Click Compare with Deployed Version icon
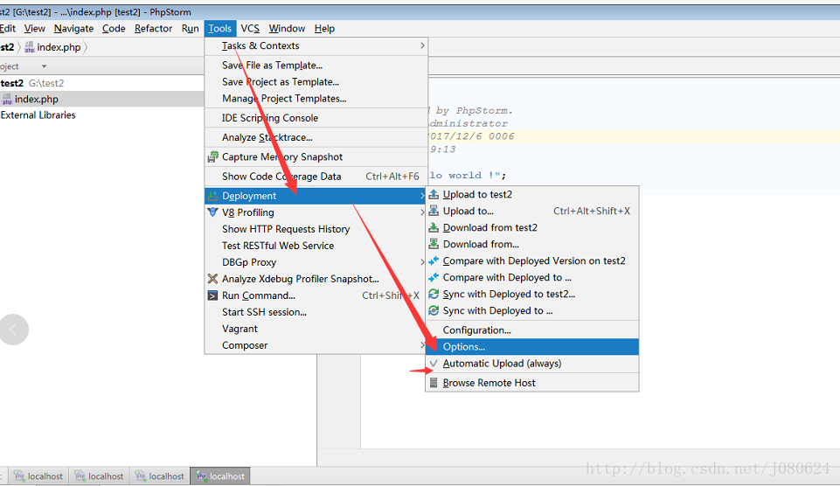This screenshot has height=486, width=840. (x=434, y=260)
